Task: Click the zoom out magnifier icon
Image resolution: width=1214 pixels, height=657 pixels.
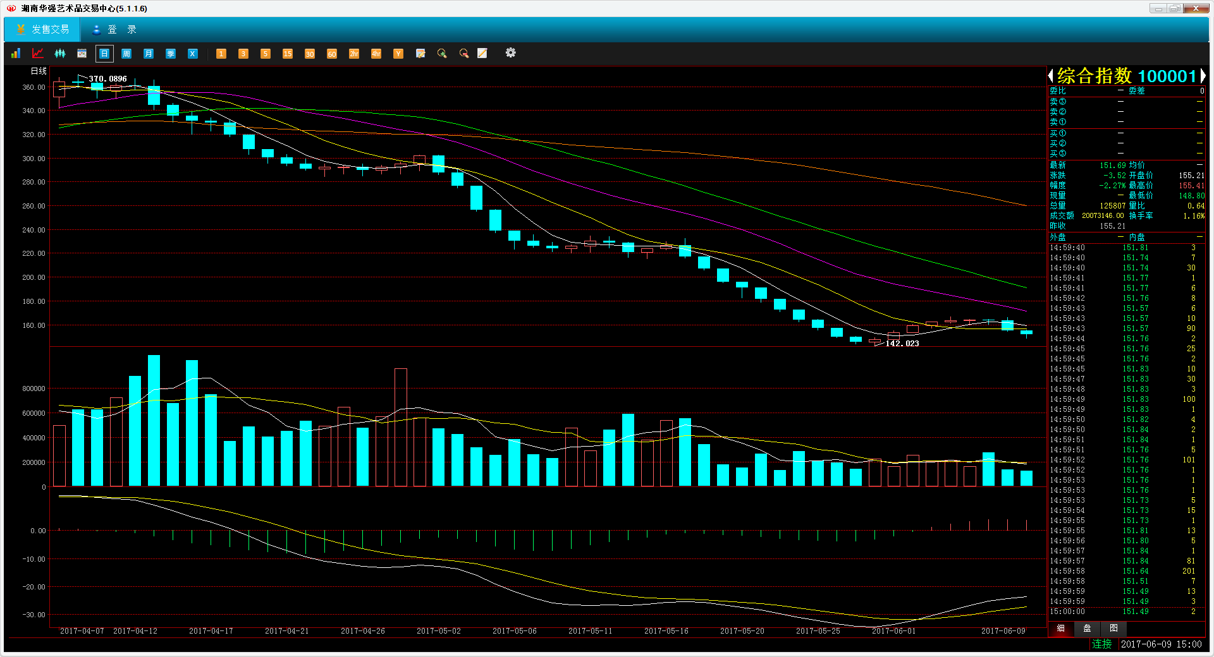Action: pyautogui.click(x=464, y=54)
